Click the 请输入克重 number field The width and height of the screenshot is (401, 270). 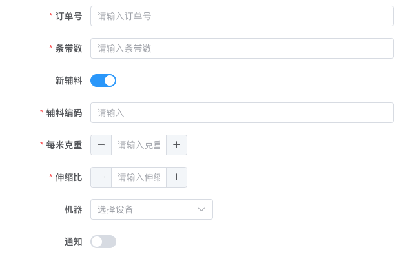[139, 145]
